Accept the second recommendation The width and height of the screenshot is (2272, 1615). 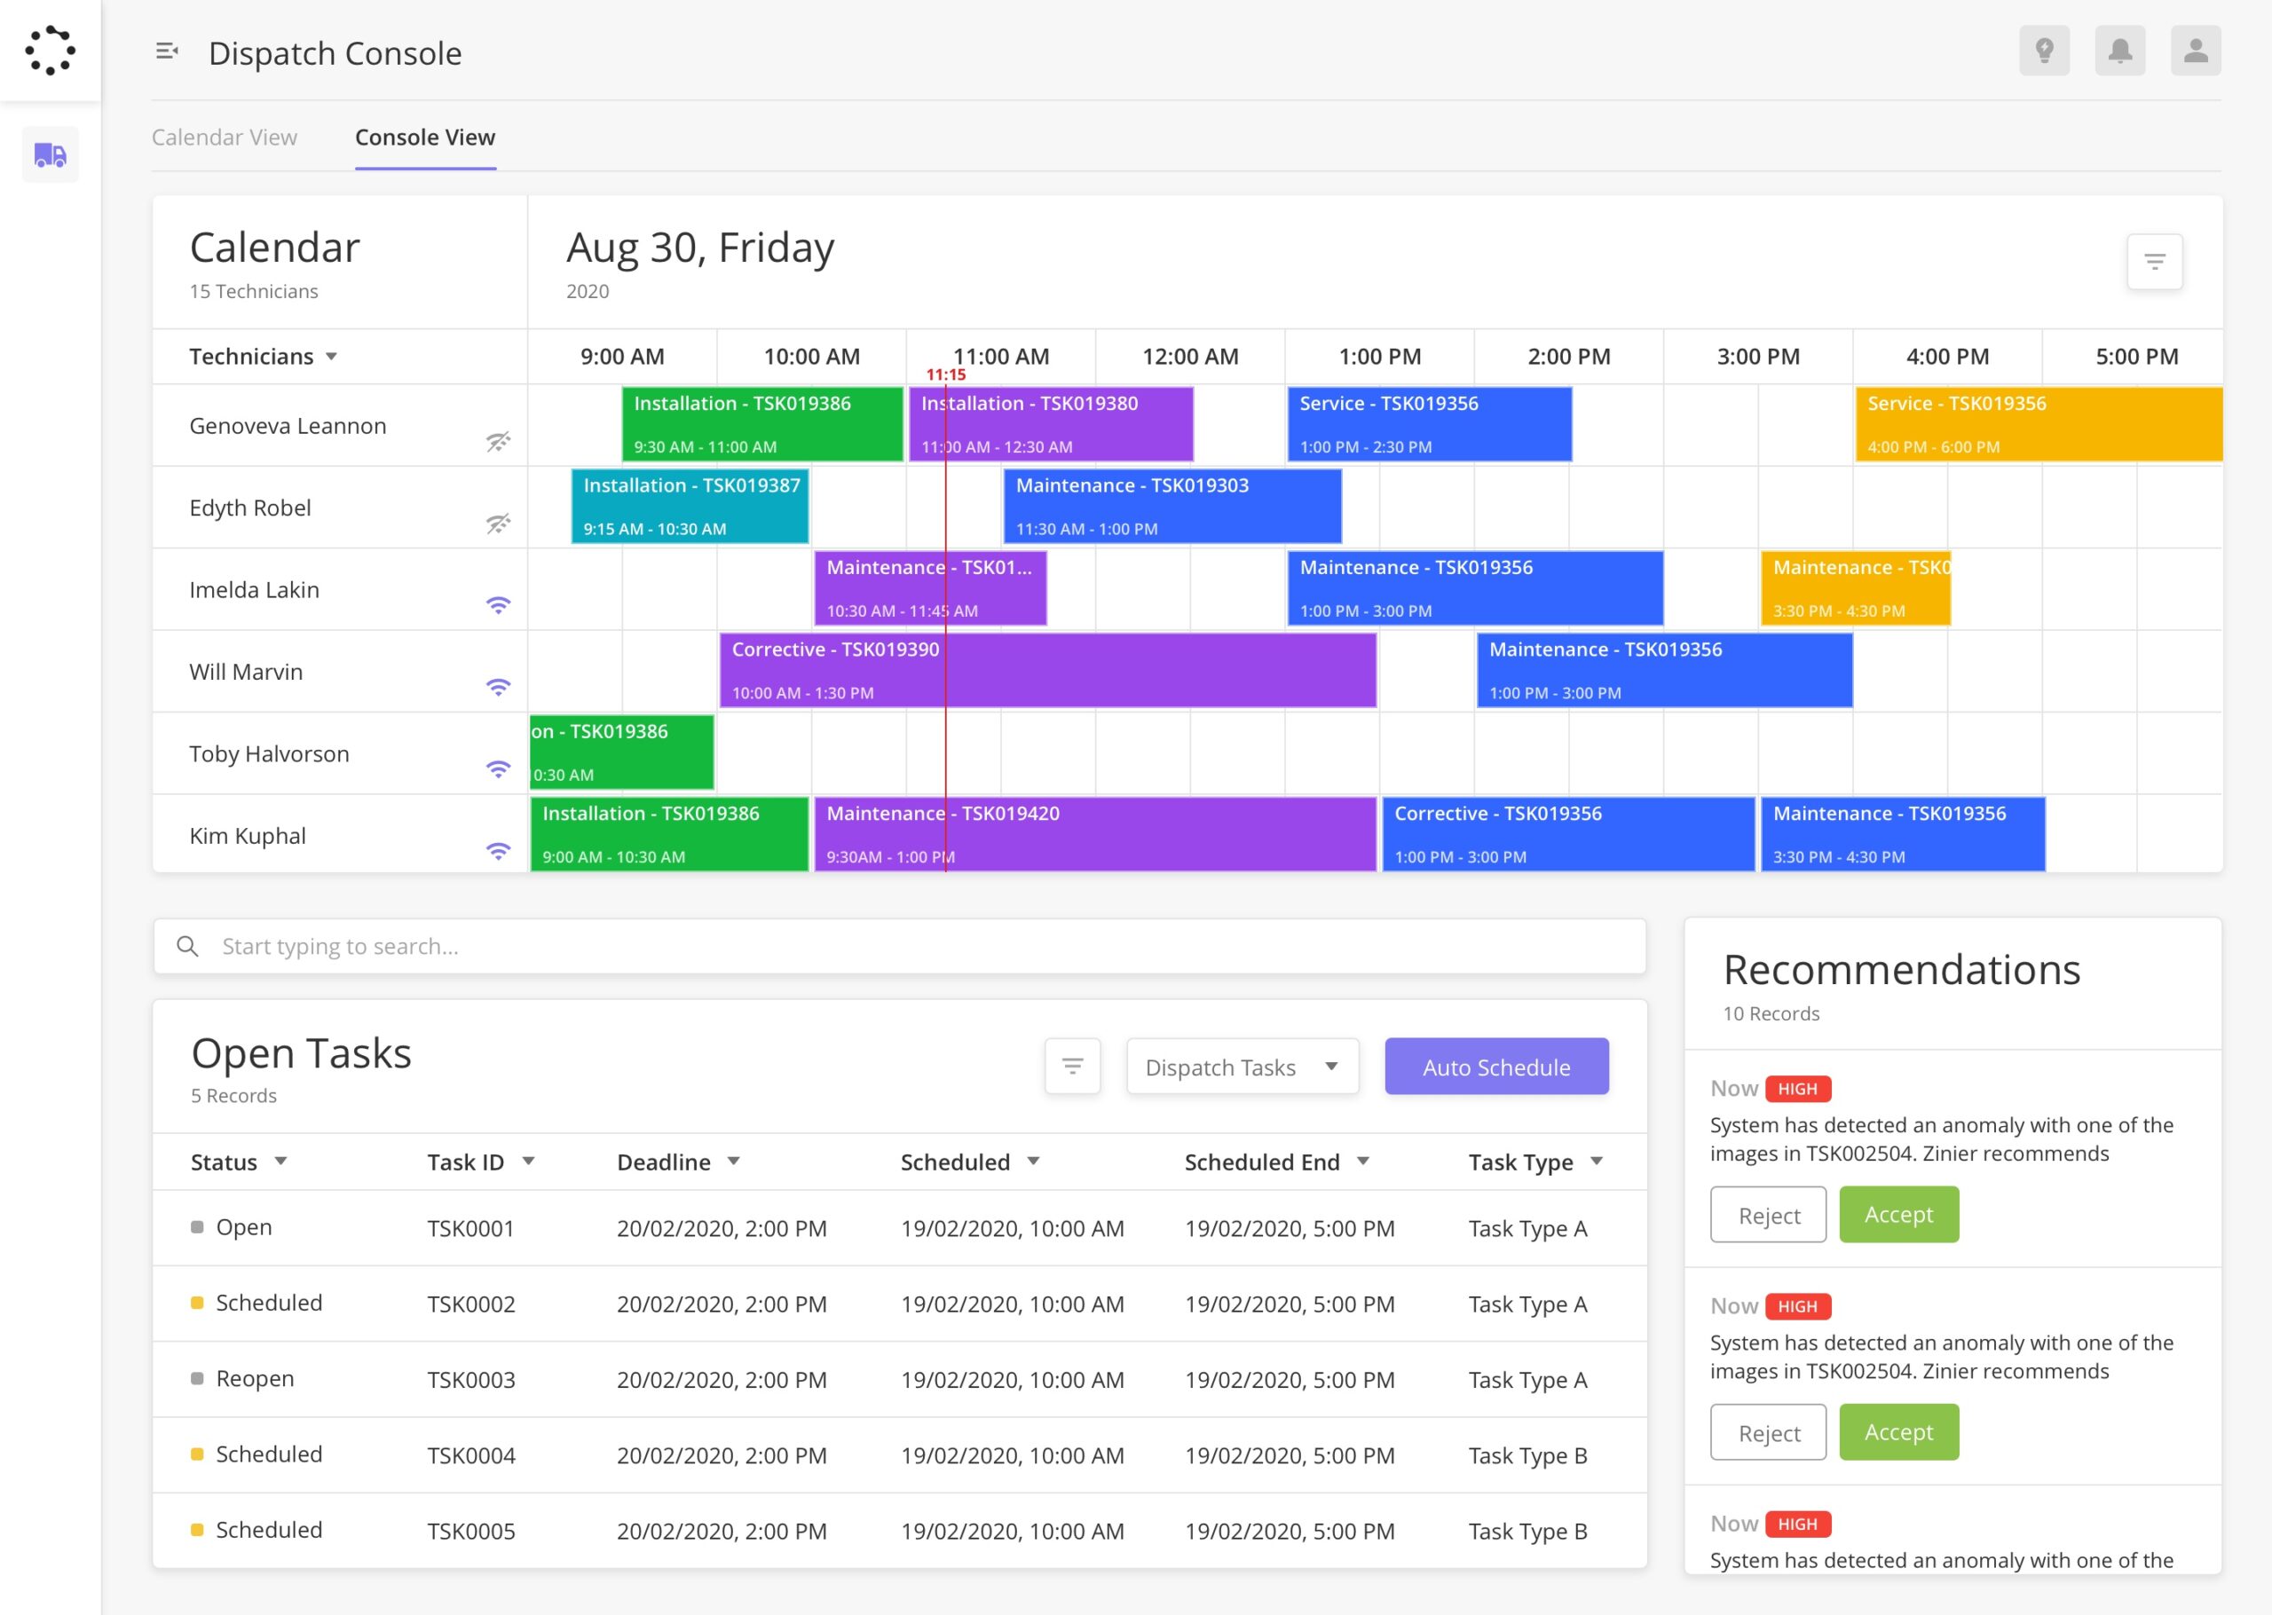tap(1898, 1432)
